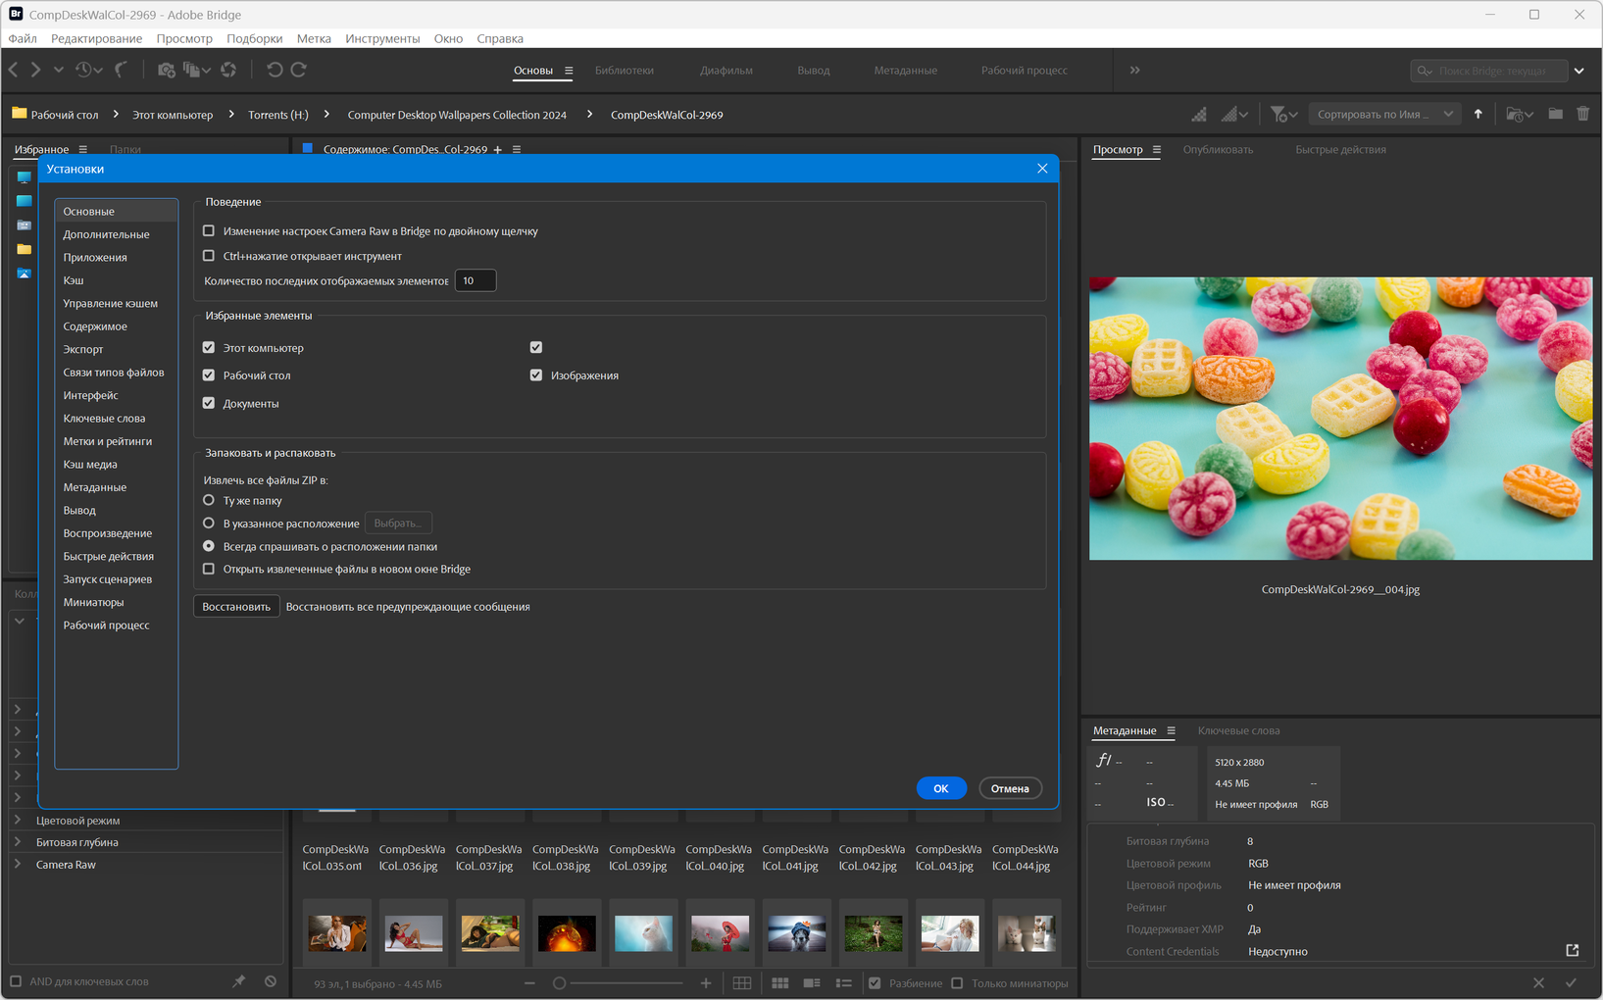Enable Ctrl+нажатие открывает инструмент checkbox
Viewport: 1603px width, 1000px height.
(209, 256)
